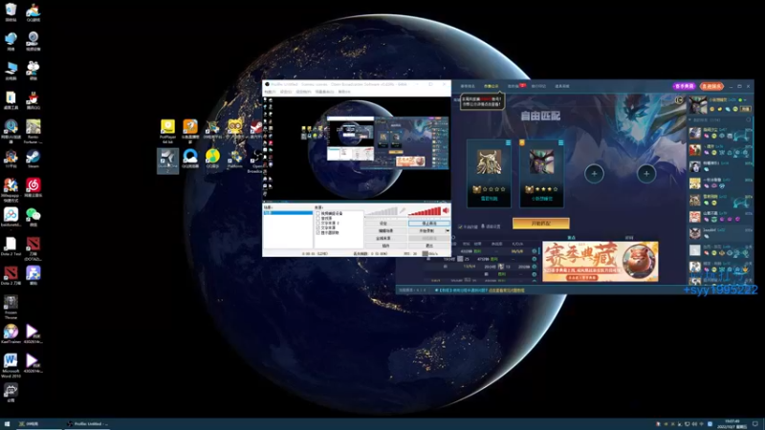
Task: Click the yellow Start Matching button
Action: click(x=540, y=224)
